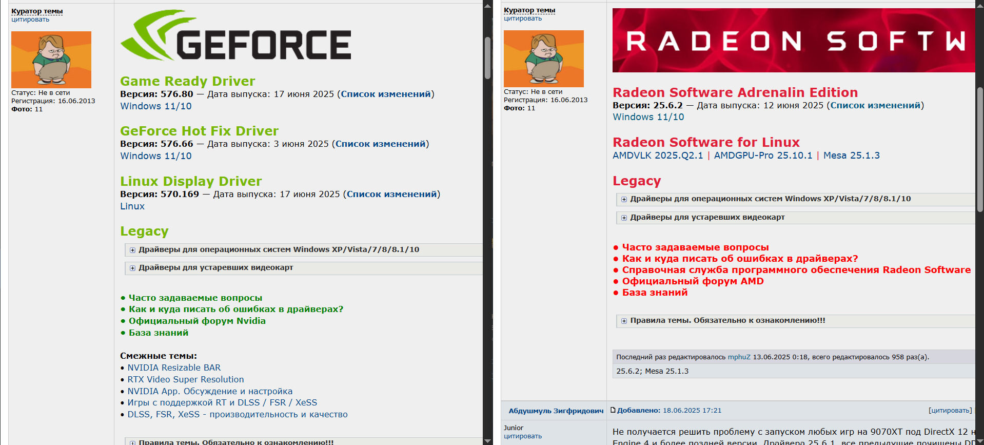Click the Radeon Software banner image
984x445 pixels.
coord(794,40)
